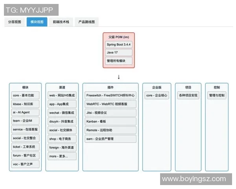Select service - 在线客服 module

coord(25,130)
